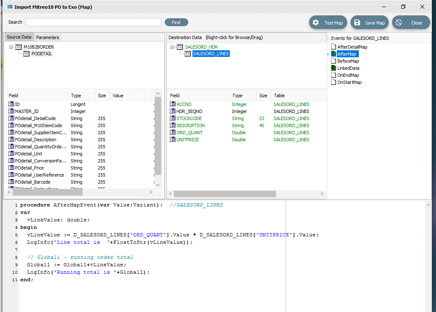The width and height of the screenshot is (436, 312).
Task: Click the field icon beside POdetail_DetailCode
Action: [x=11, y=118]
